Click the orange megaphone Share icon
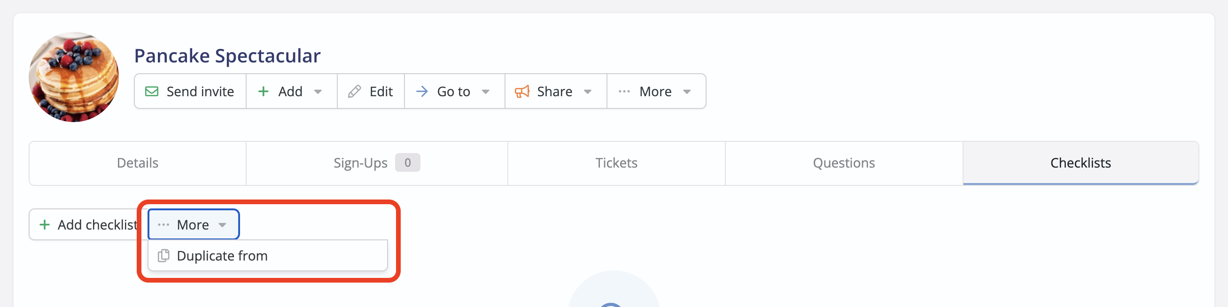The width and height of the screenshot is (1228, 307). [x=522, y=91]
